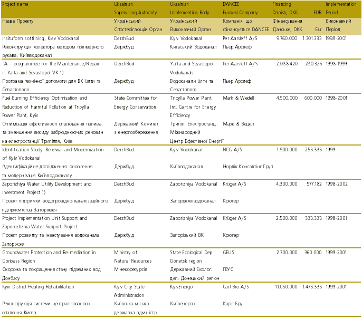Click 'Donbass Region' project text
Image resolution: width=362 pixels, height=319 pixels.
tap(18, 261)
